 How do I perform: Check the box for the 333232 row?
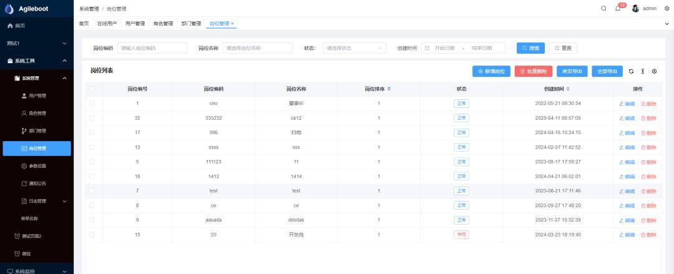click(92, 118)
